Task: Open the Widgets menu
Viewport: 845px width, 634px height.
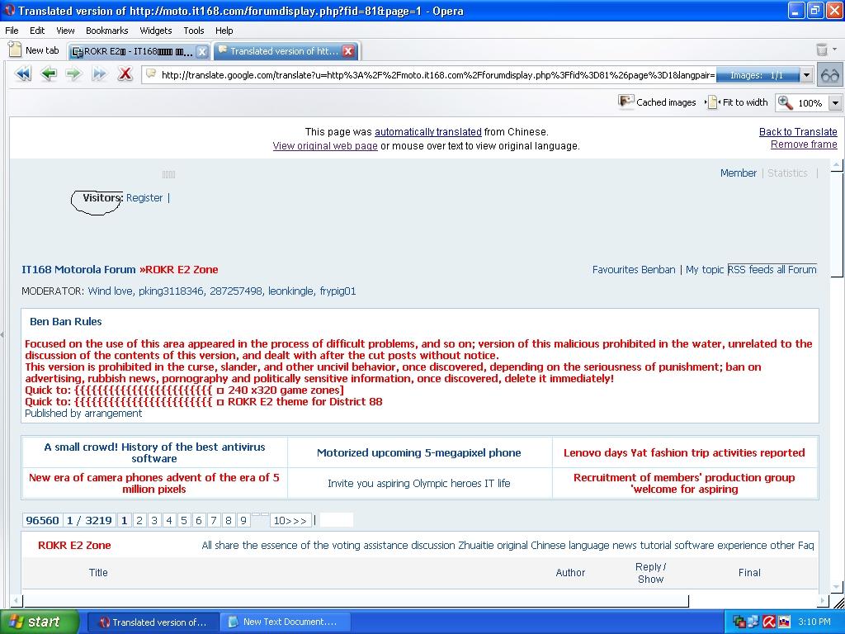Action: tap(156, 31)
